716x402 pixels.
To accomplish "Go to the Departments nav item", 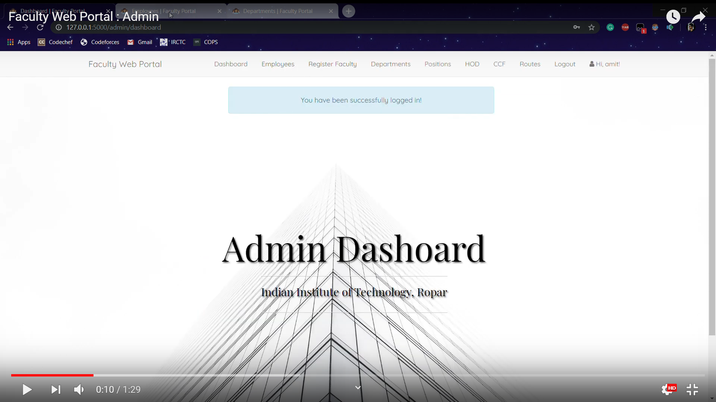I will [x=390, y=64].
